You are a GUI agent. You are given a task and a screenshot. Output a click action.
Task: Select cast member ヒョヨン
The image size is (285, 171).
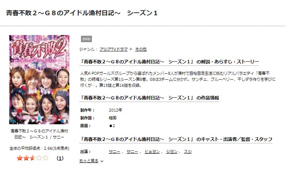pos(152,152)
